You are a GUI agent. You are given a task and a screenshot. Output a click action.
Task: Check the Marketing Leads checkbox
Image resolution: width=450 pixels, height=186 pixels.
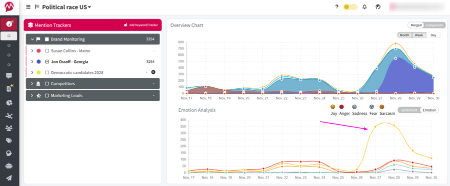click(x=47, y=96)
